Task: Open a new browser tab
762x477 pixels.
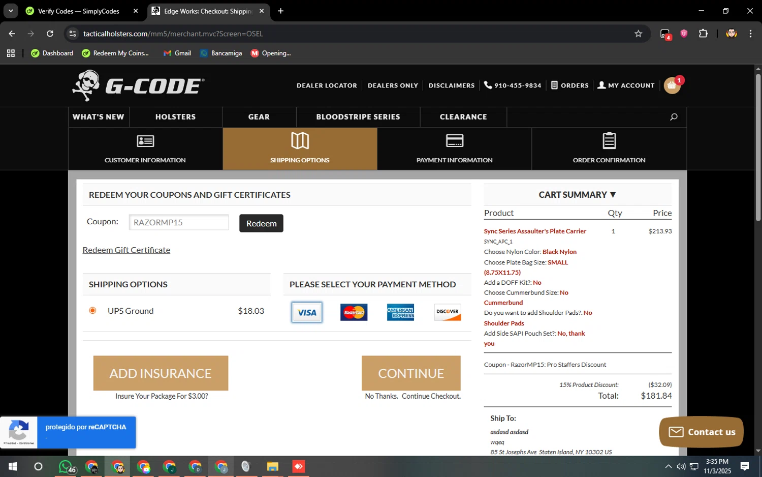Action: 280,11
